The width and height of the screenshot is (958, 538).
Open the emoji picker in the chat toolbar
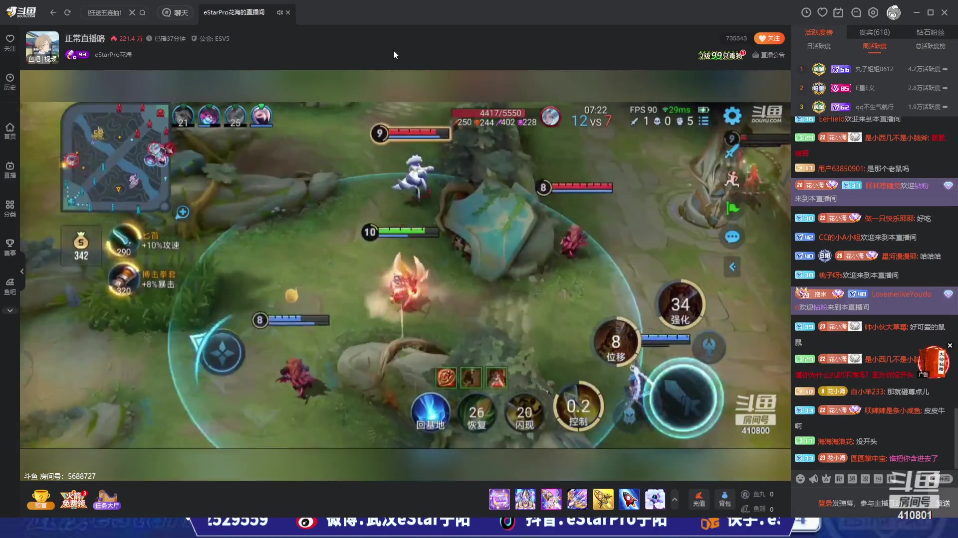click(800, 479)
